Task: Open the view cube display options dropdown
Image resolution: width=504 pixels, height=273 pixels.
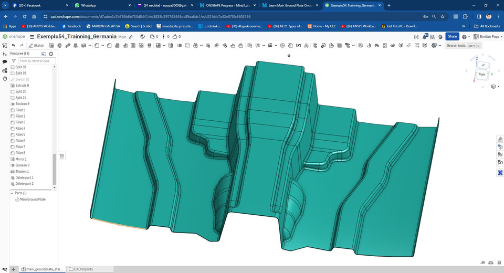Action: pos(495,87)
